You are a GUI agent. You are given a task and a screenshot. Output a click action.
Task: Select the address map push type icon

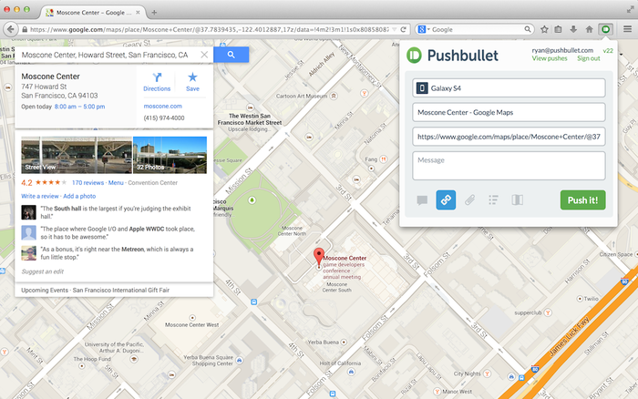coord(517,200)
